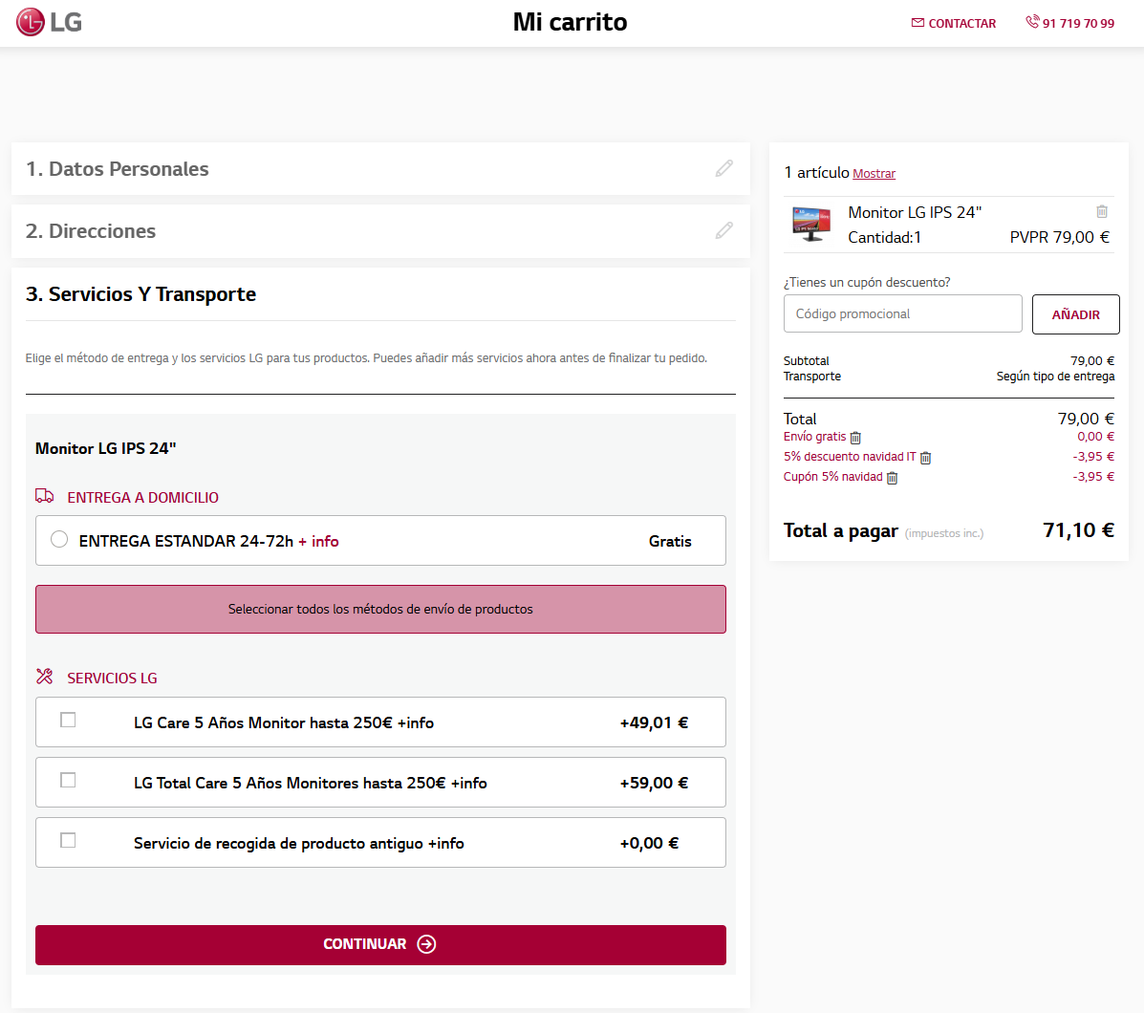Click the Gratis delivery price label
Image resolution: width=1144 pixels, height=1013 pixels.
(670, 541)
